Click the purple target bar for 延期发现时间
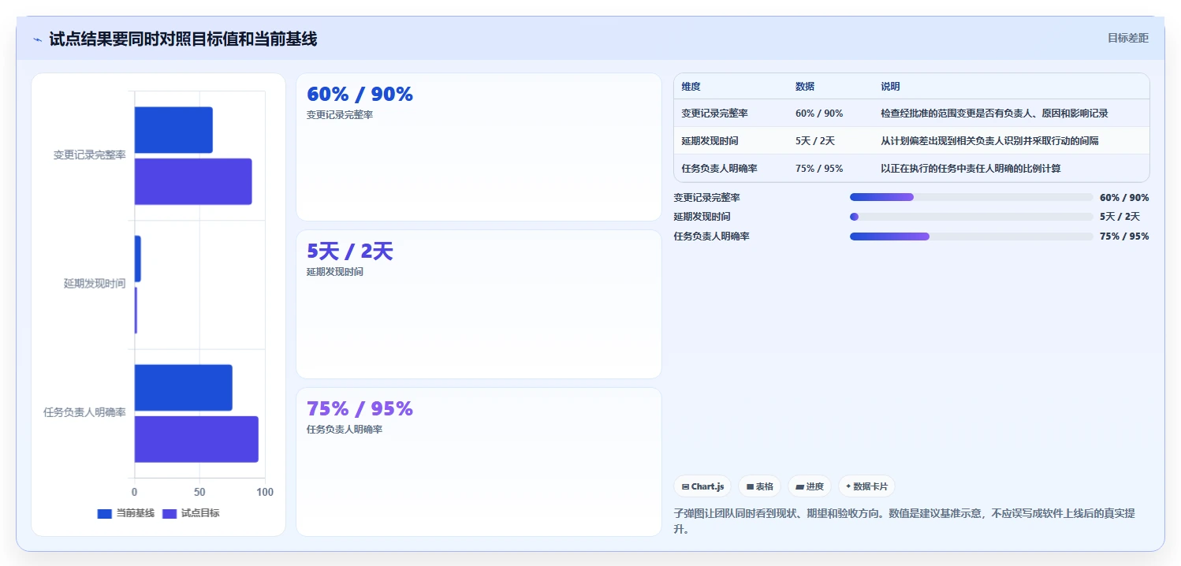The width and height of the screenshot is (1181, 566). coord(136,310)
